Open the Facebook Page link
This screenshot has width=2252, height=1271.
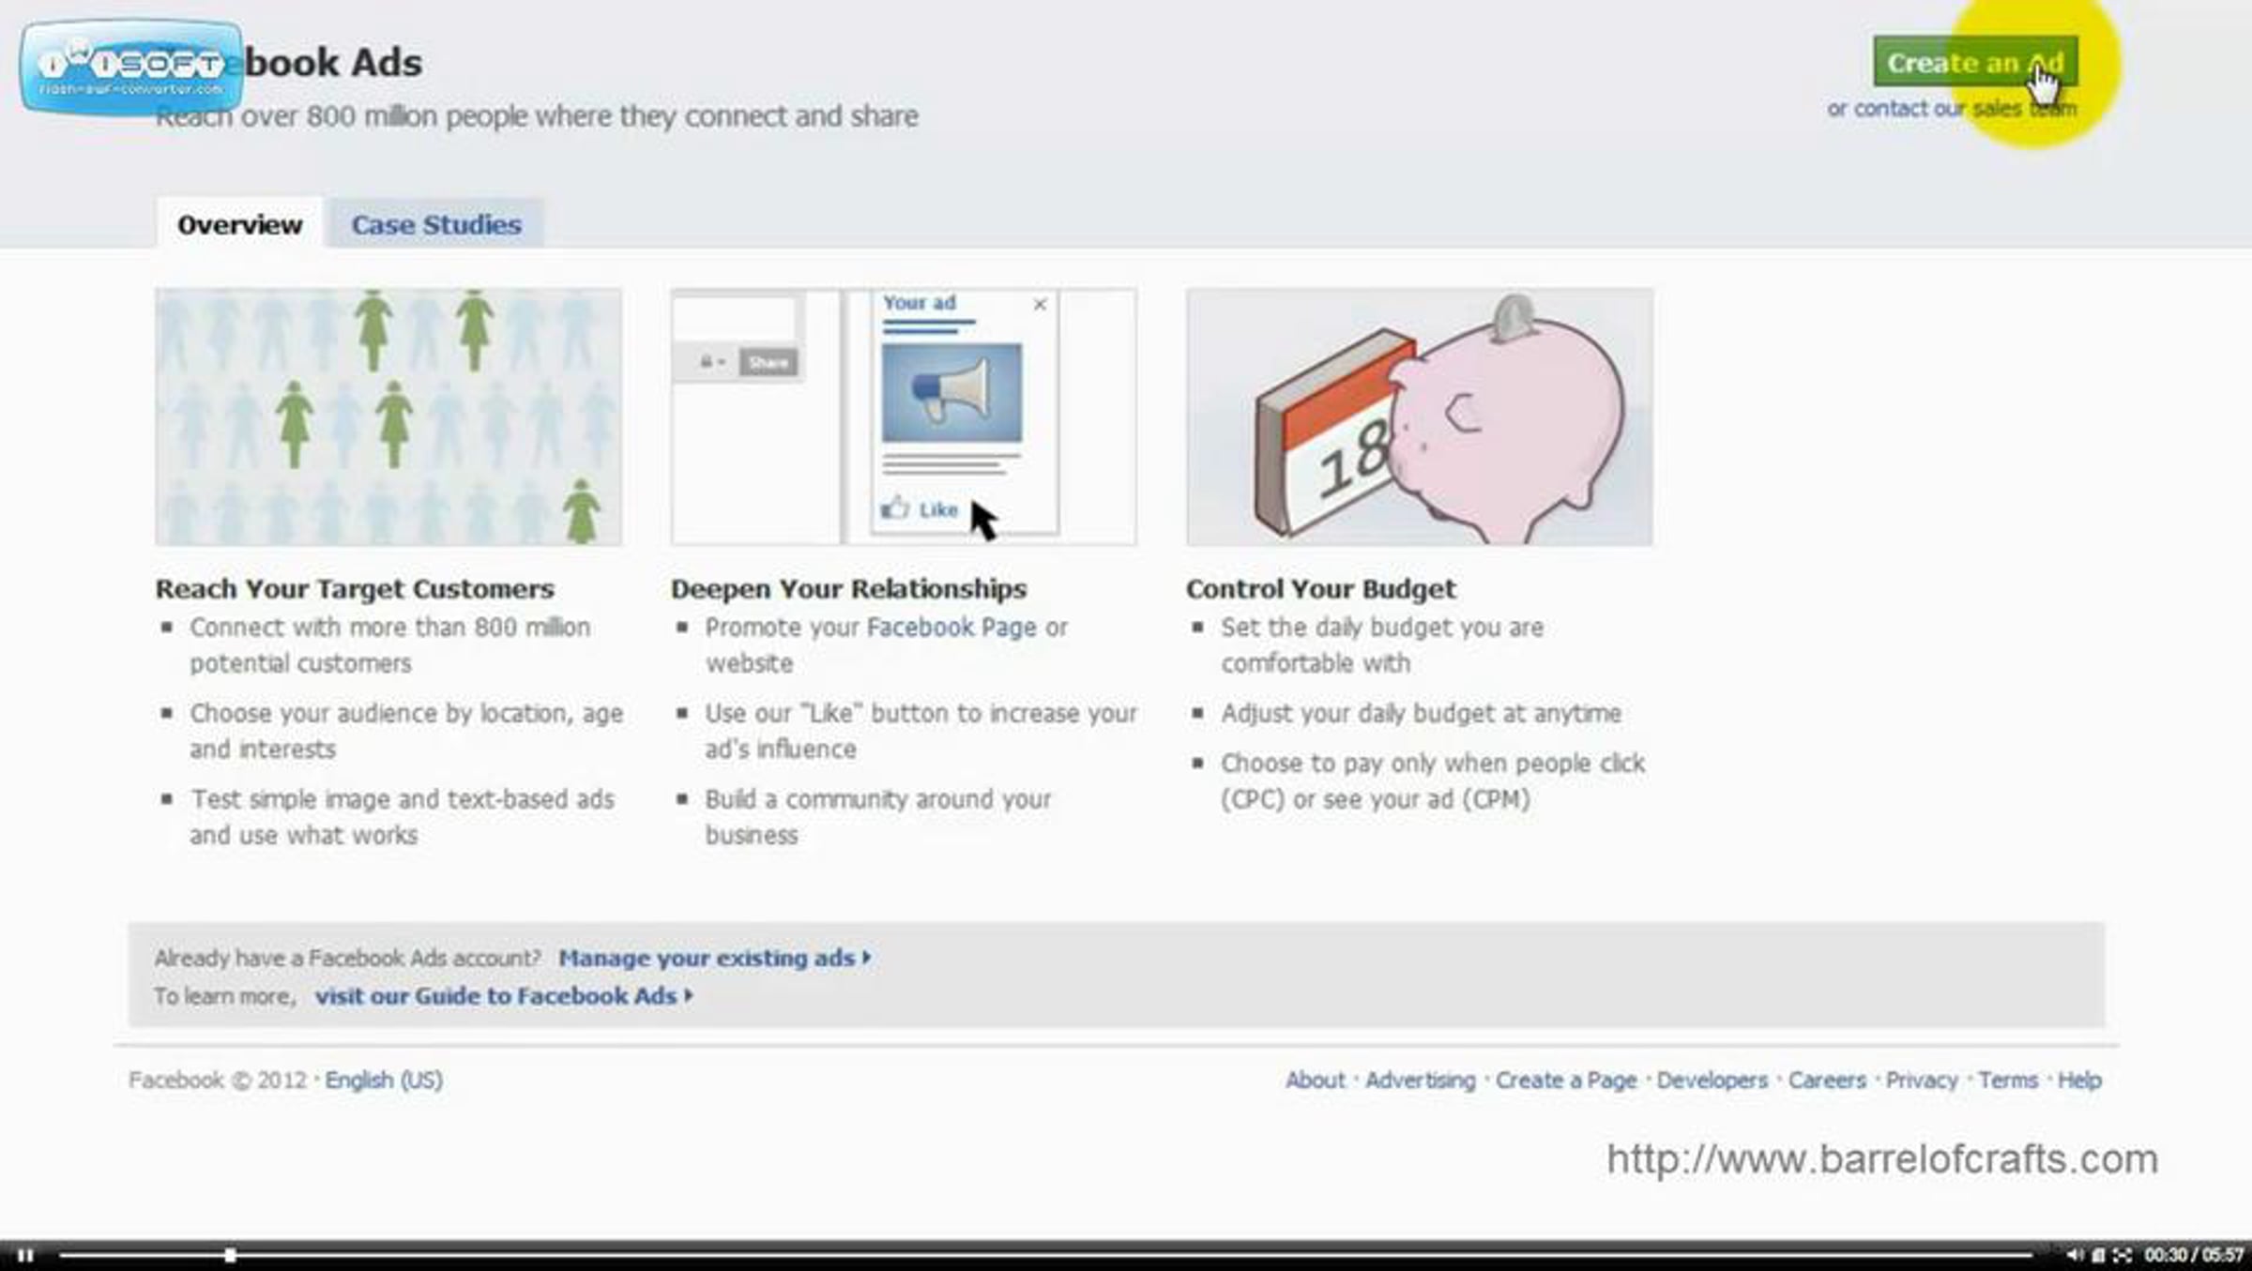coord(951,628)
